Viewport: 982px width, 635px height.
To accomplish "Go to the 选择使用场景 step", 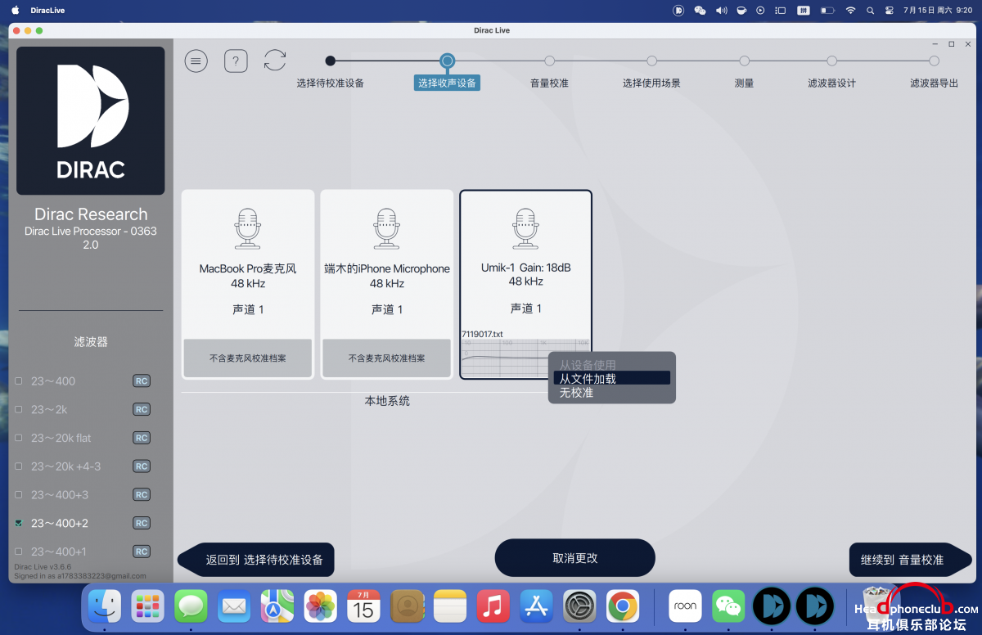I will tap(651, 83).
